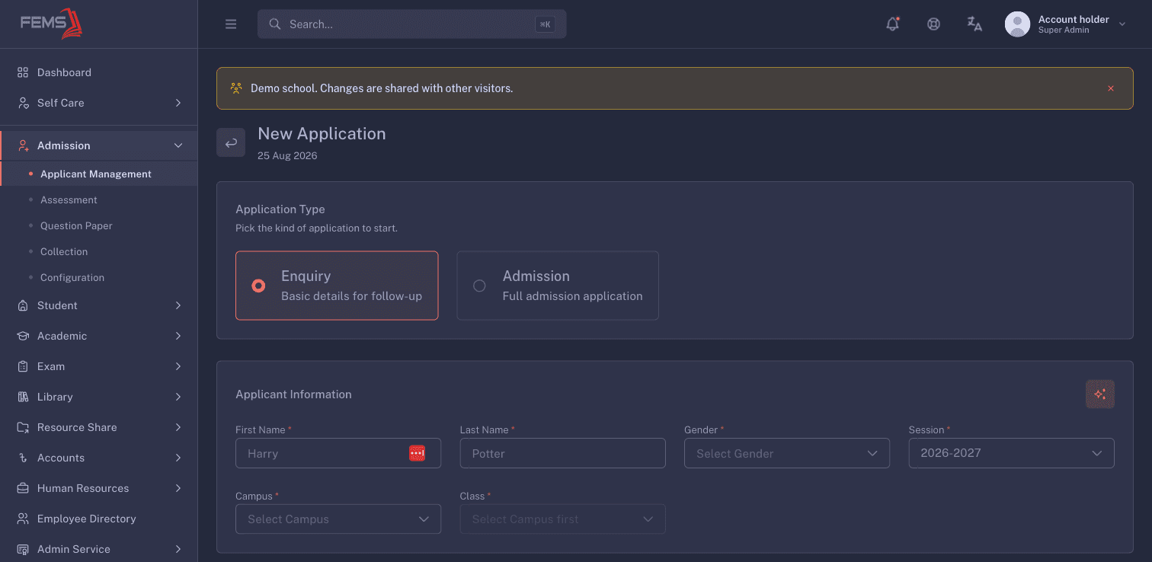Open the account holder menu chevron
Viewport: 1152px width, 562px height.
pyautogui.click(x=1122, y=24)
